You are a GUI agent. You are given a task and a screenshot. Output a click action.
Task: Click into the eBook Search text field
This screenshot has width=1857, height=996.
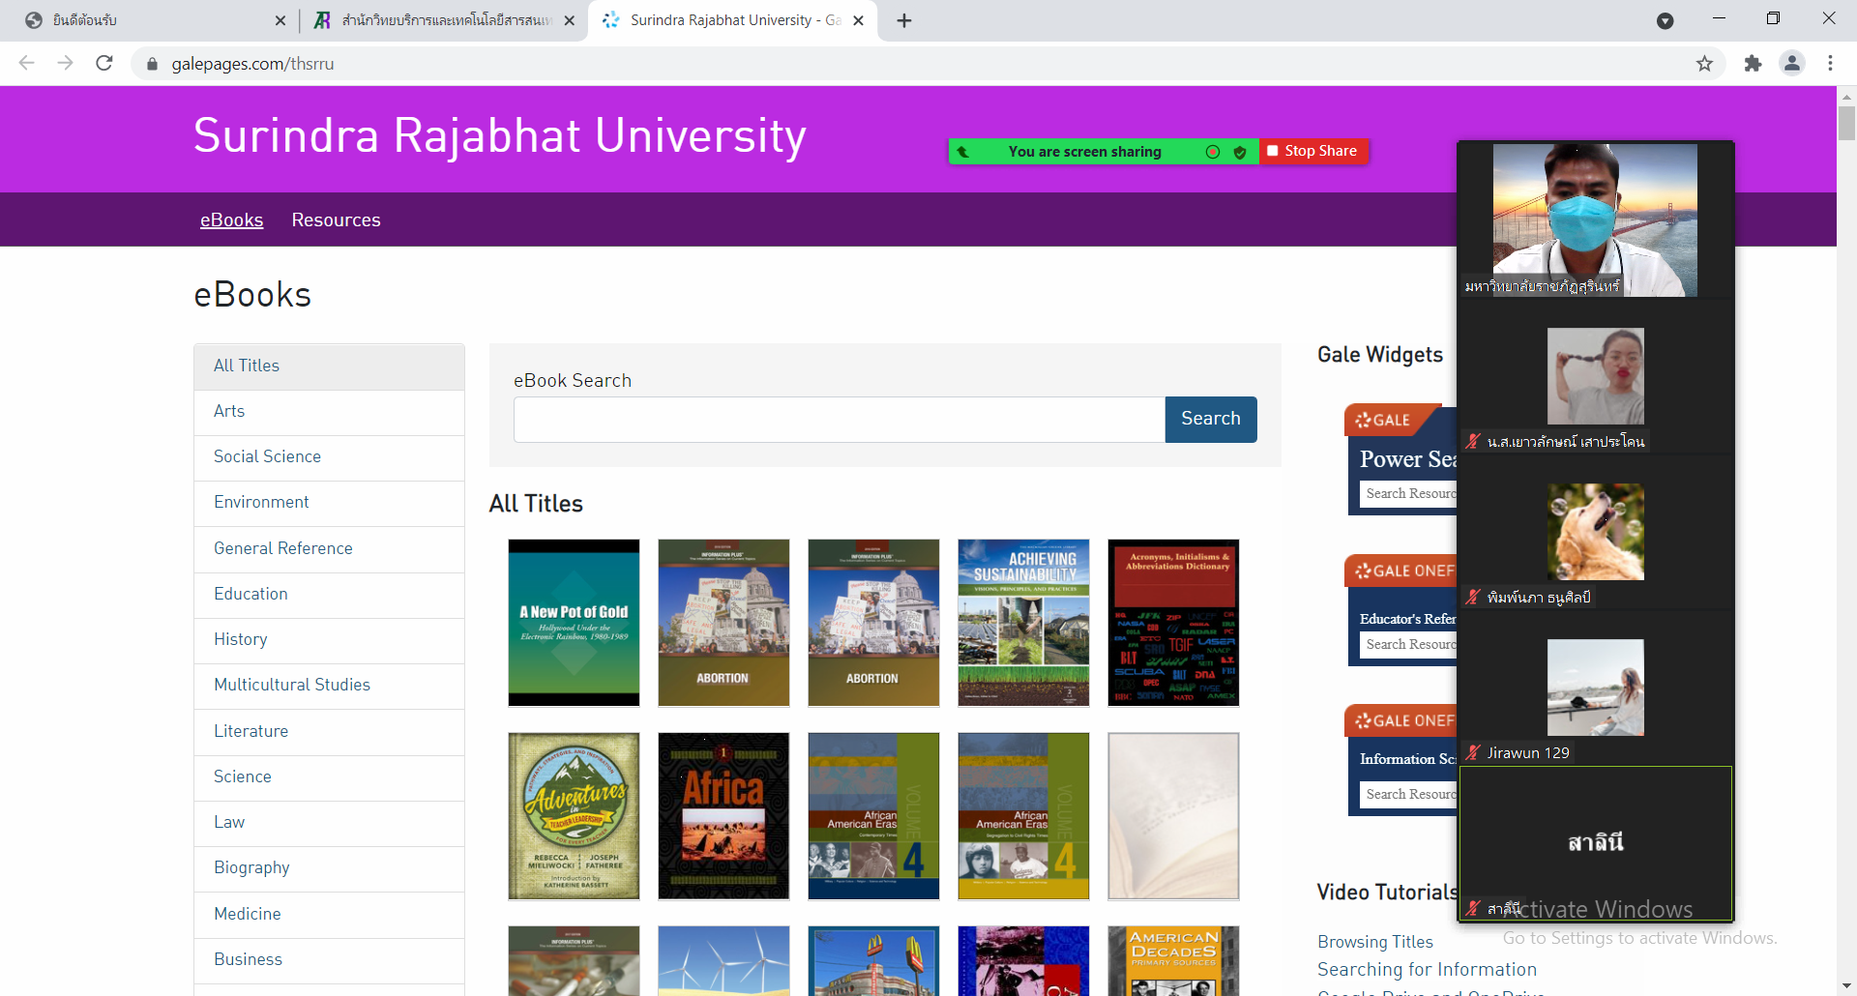tap(839, 420)
